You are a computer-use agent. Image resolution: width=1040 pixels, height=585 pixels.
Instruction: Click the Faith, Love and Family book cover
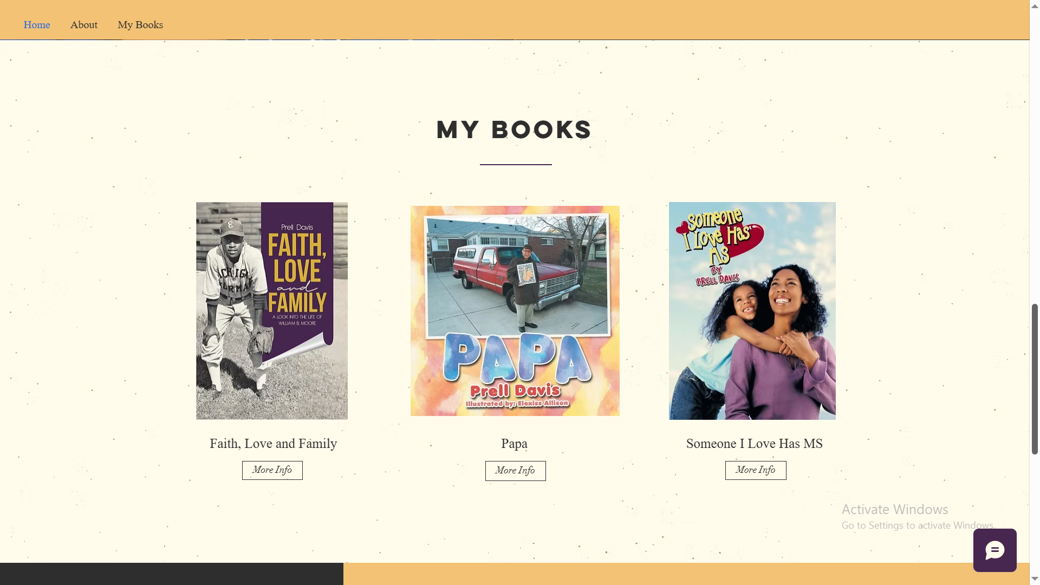(272, 311)
